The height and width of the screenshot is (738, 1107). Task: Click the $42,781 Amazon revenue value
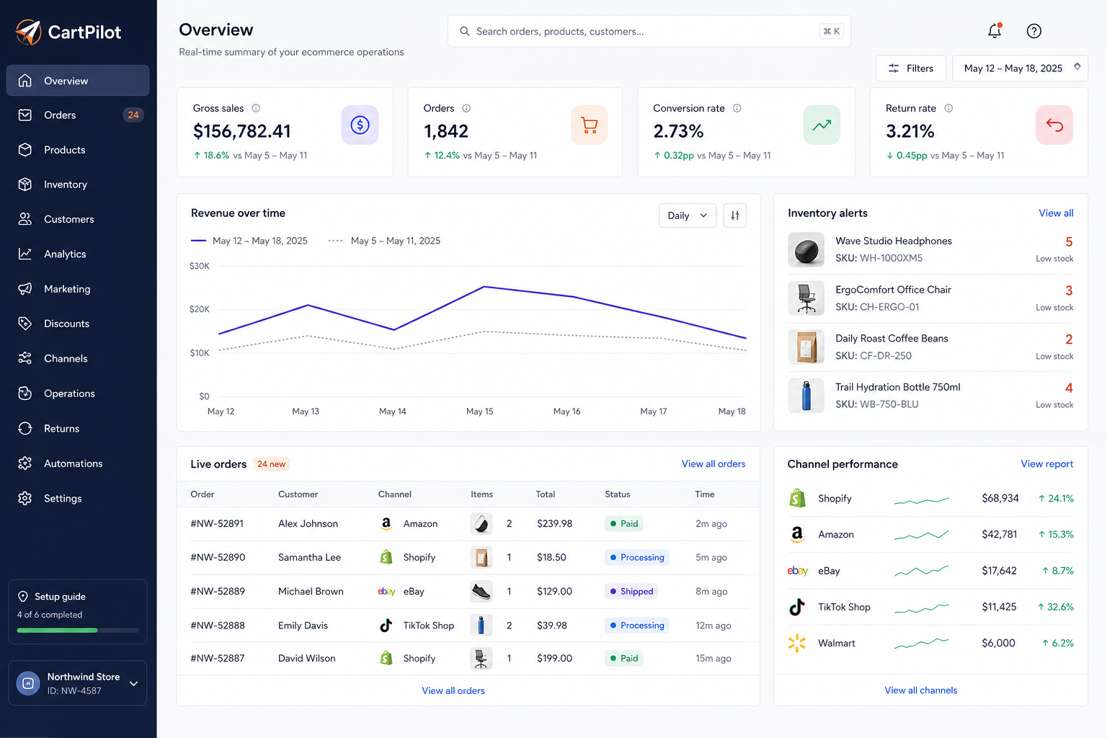(x=1000, y=535)
